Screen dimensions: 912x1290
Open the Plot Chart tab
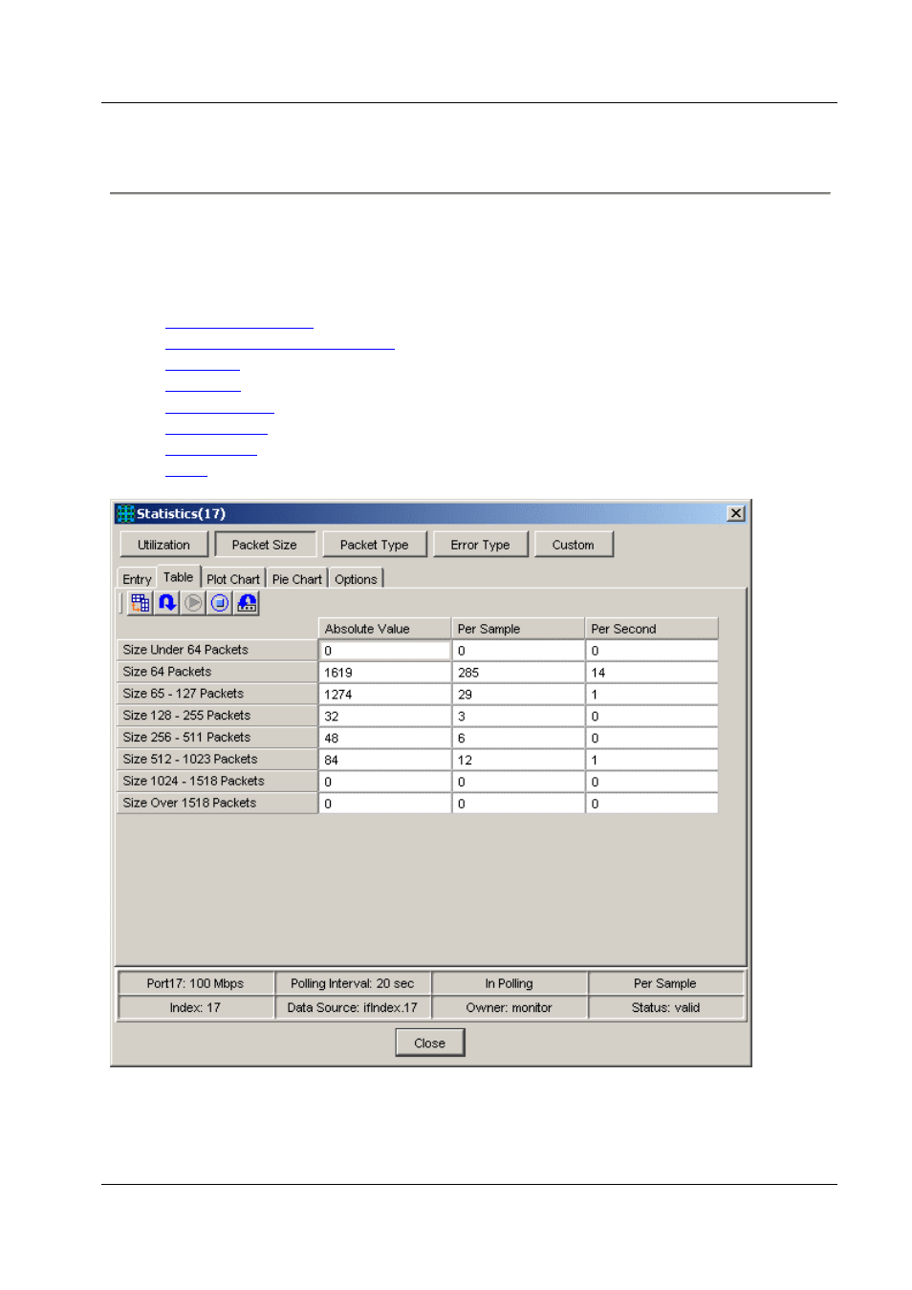click(233, 579)
